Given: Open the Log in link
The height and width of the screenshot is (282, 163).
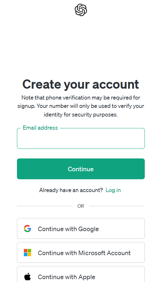Looking at the screenshot, I should (x=113, y=190).
